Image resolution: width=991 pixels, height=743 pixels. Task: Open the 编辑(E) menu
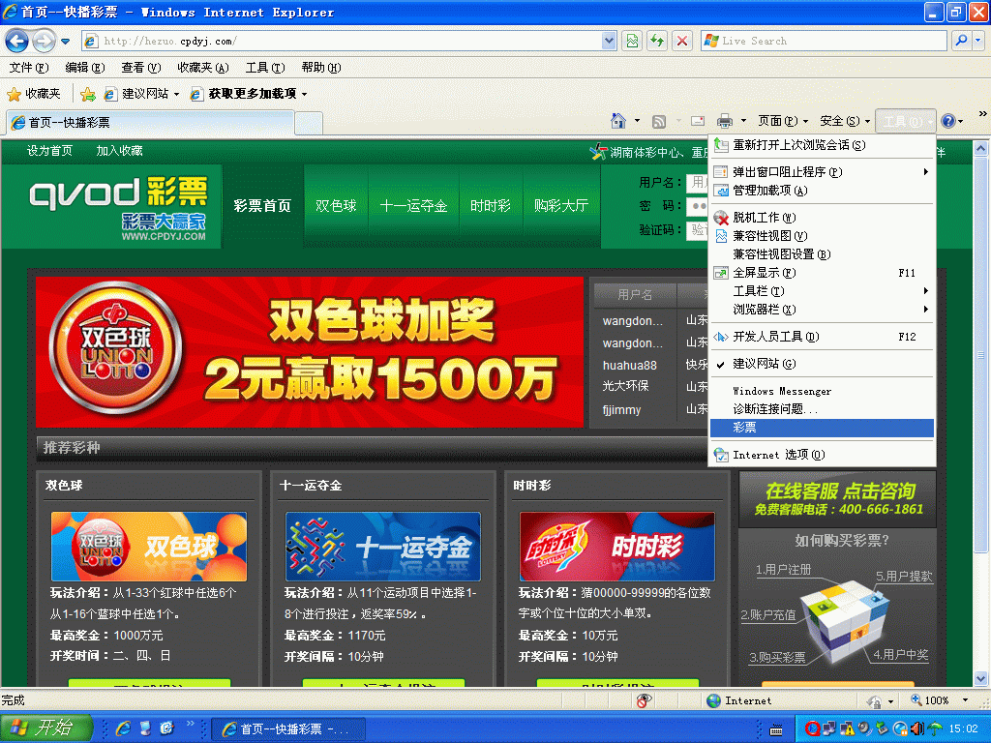[85, 68]
